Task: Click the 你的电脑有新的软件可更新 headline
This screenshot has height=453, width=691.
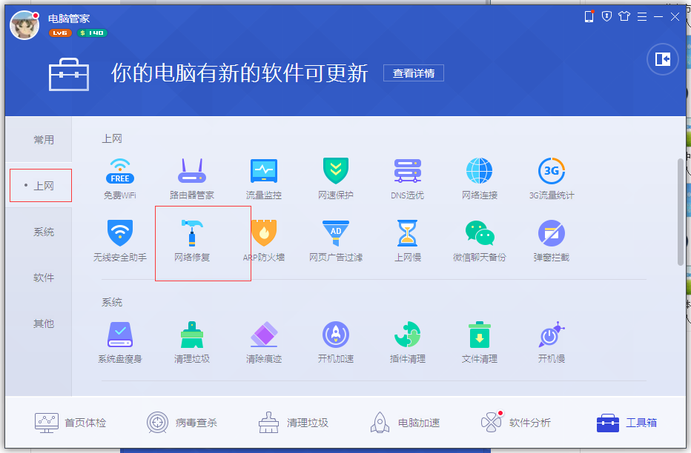Action: coord(239,73)
